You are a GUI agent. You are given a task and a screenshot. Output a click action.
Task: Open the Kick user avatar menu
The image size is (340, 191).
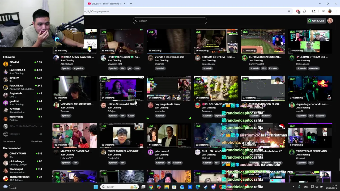(x=330, y=21)
